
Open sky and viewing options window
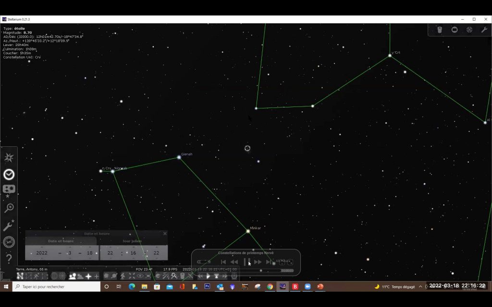click(x=9, y=190)
